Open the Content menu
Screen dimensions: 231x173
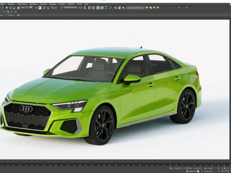62,4
